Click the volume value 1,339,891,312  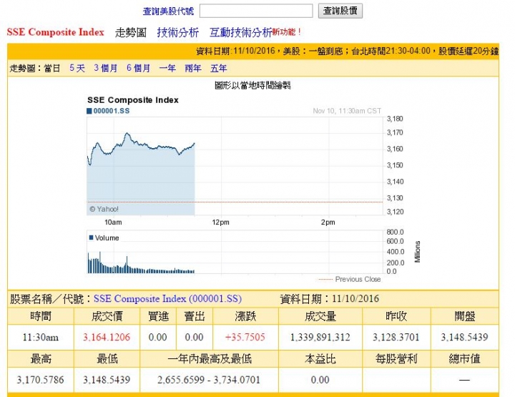click(x=320, y=337)
